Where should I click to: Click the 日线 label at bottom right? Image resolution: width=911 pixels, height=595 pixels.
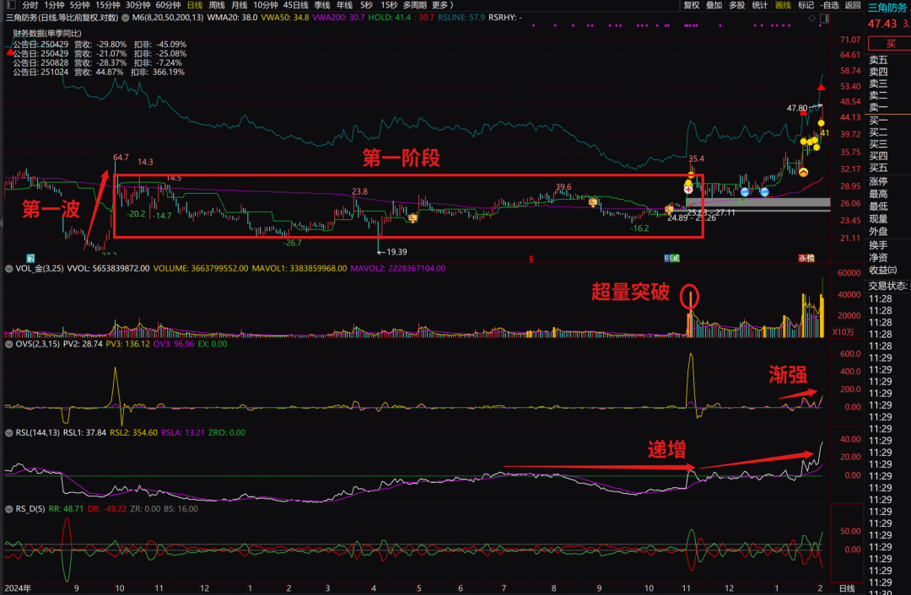tap(848, 588)
